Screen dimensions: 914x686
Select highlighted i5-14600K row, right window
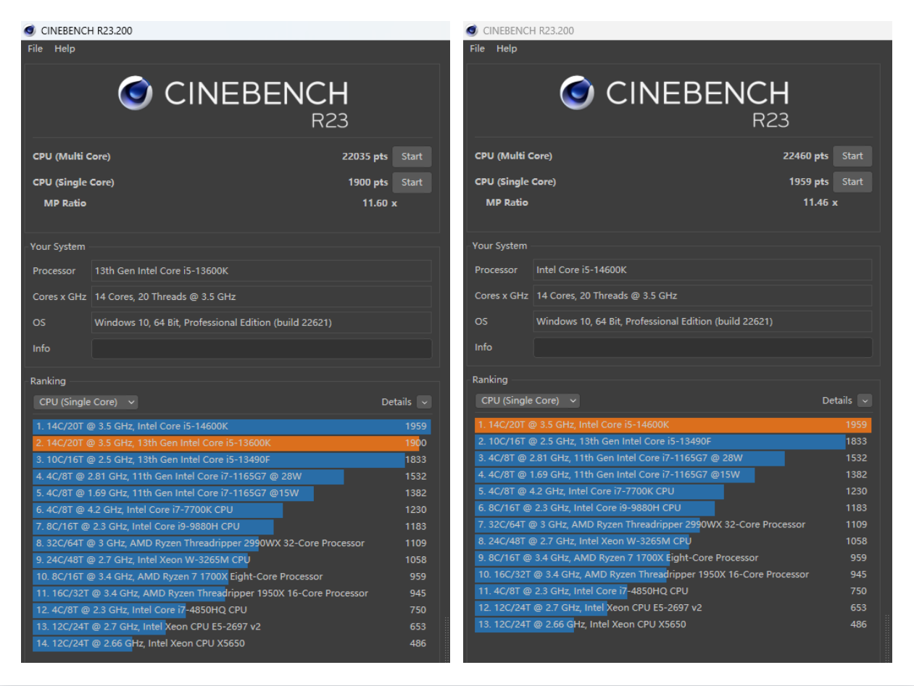(x=673, y=425)
